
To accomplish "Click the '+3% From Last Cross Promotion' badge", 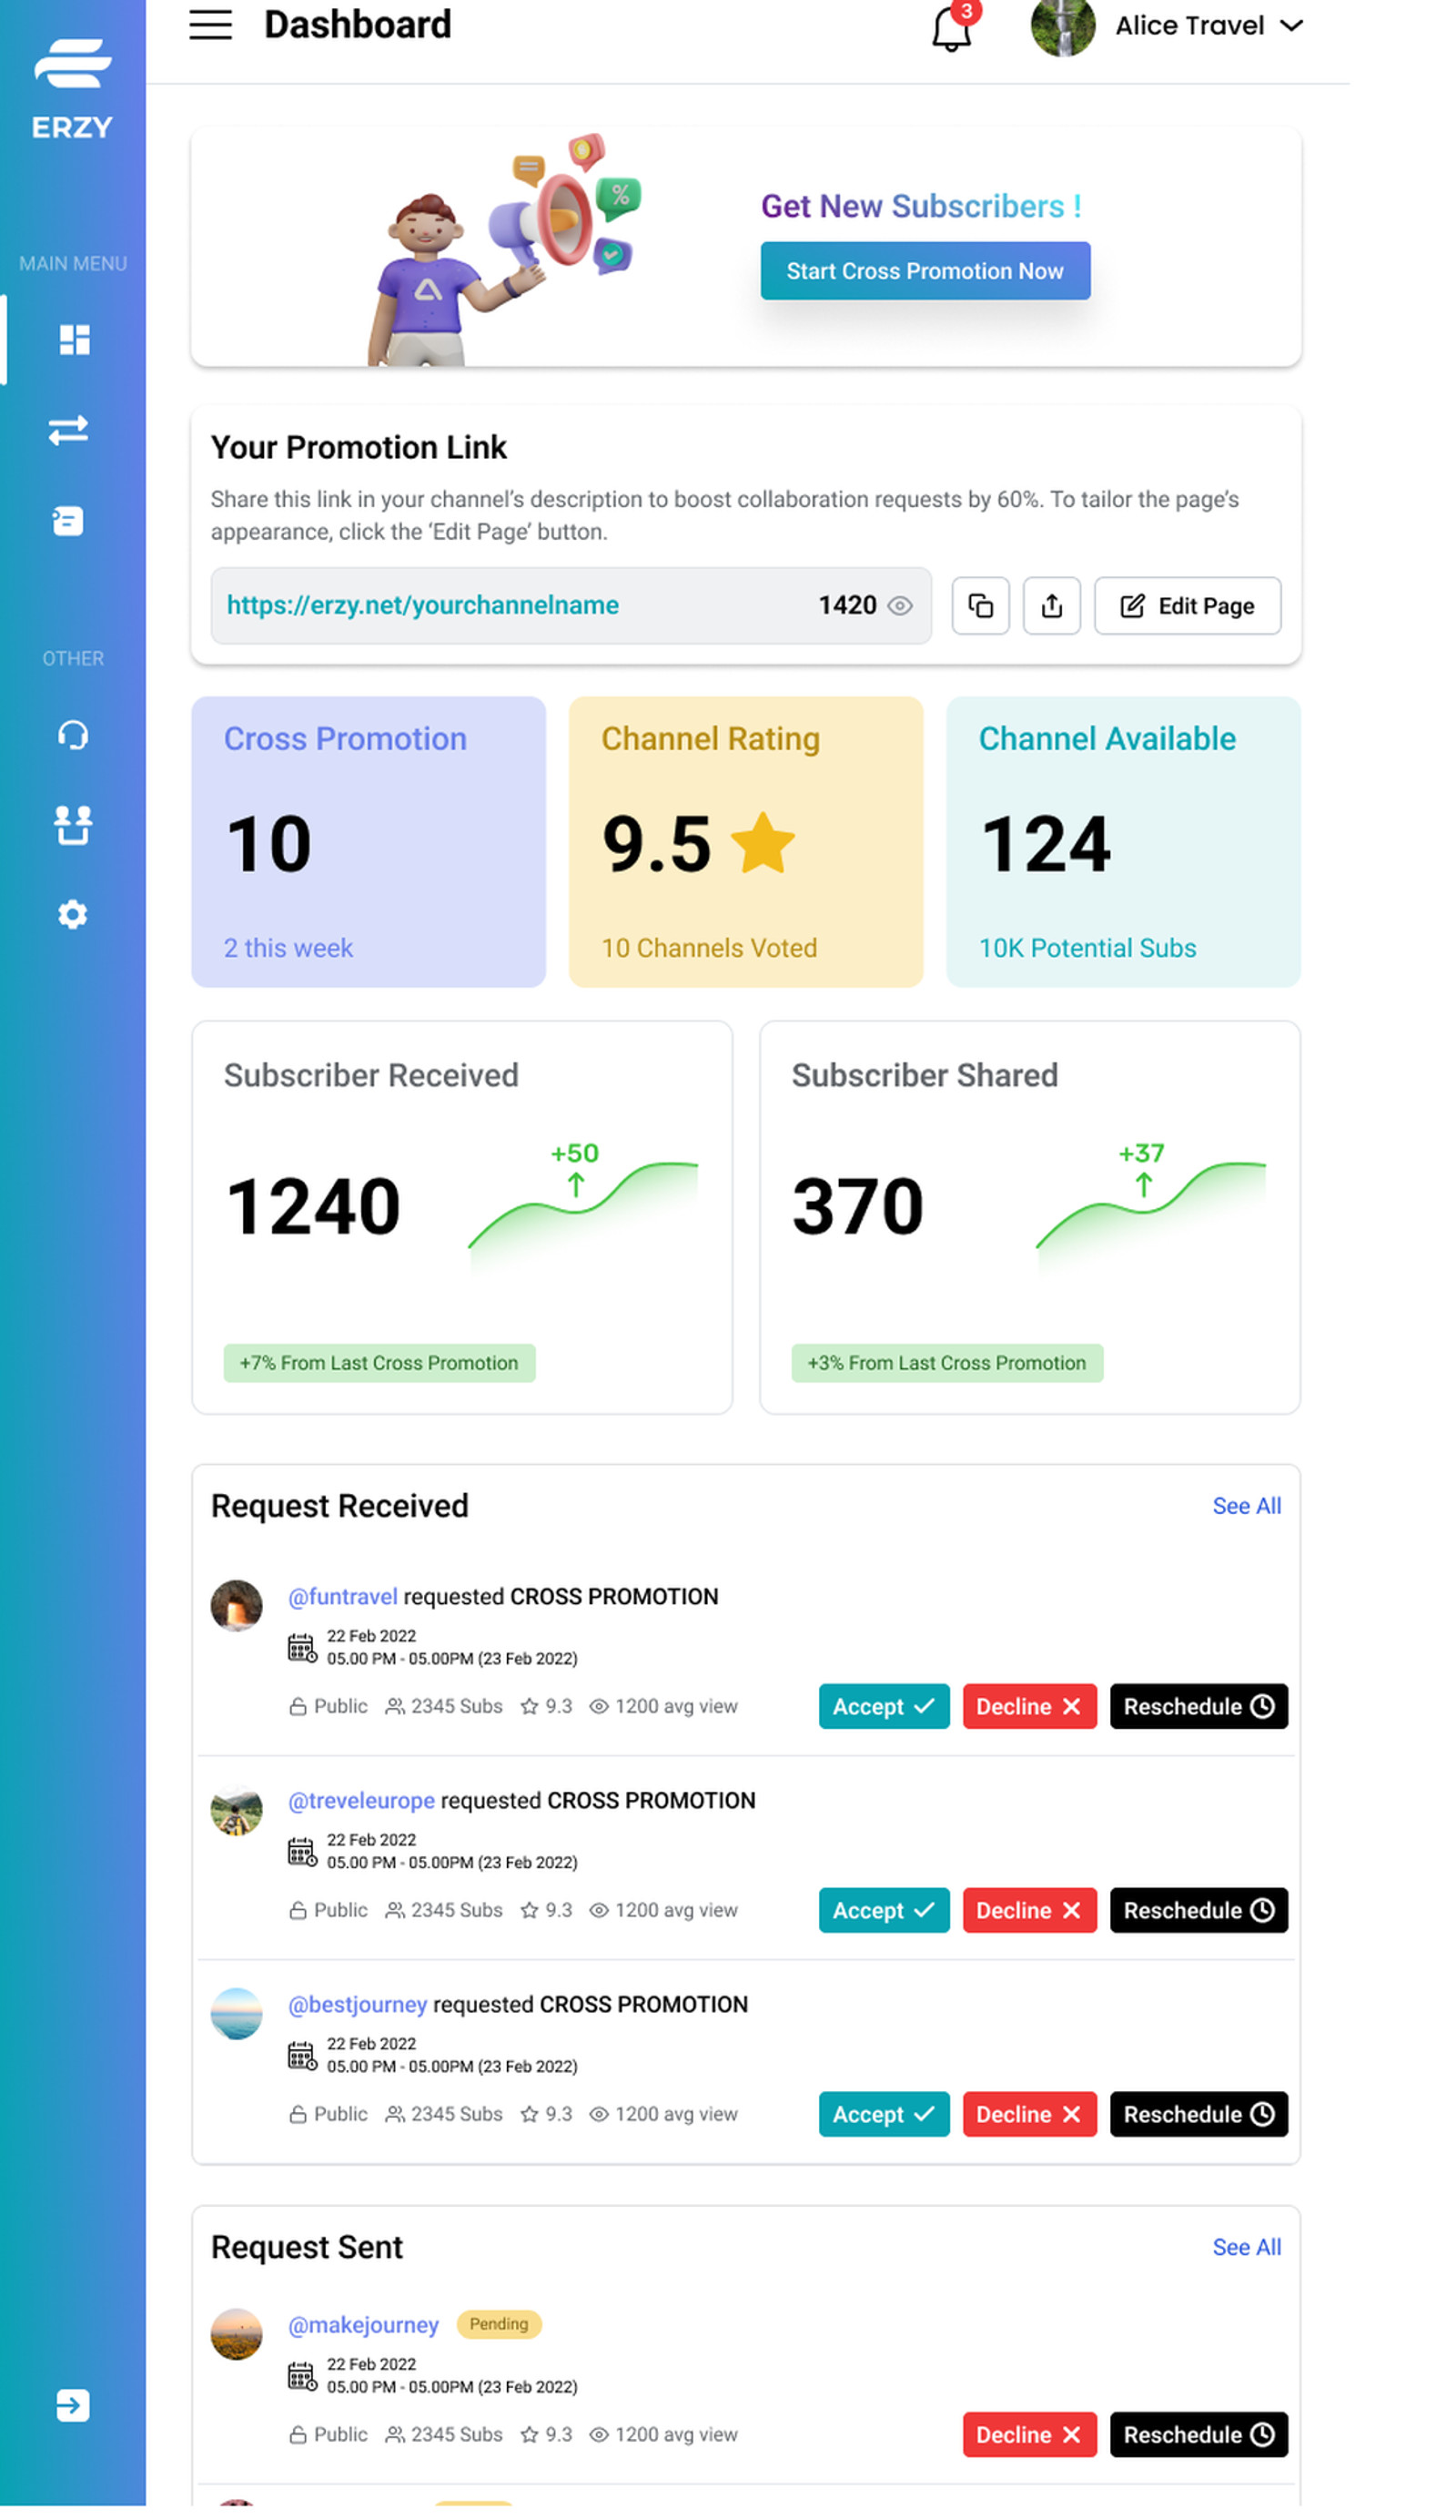I will (946, 1363).
